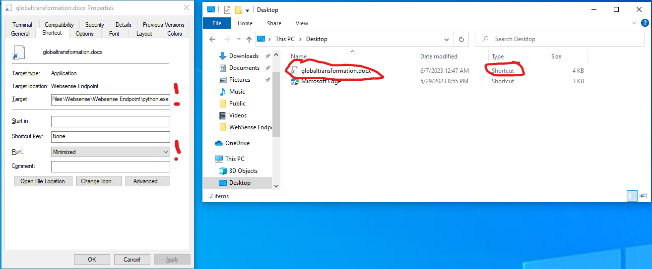The height and width of the screenshot is (269, 652).
Task: Open the Layout tab in Properties
Action: click(x=144, y=34)
